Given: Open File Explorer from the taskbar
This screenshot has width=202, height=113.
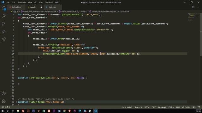Looking at the screenshot, I should (x=18, y=111).
